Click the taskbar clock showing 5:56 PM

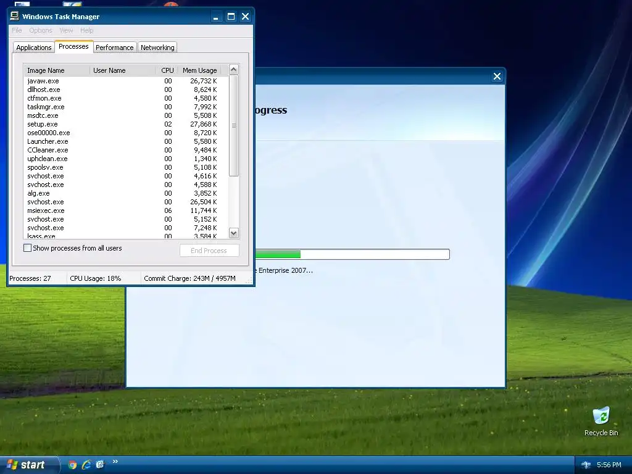(609, 465)
